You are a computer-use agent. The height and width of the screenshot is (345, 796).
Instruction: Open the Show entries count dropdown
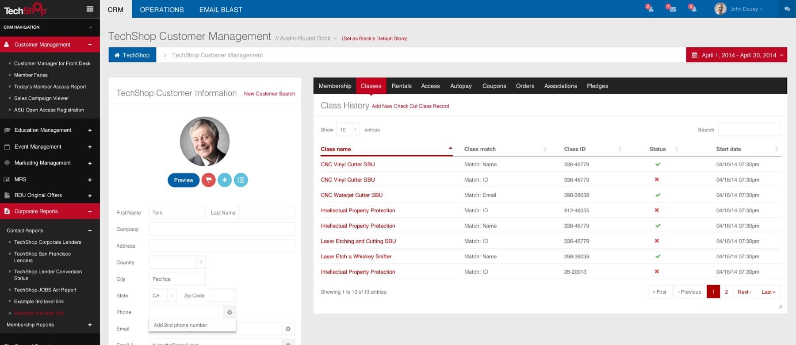coord(349,130)
